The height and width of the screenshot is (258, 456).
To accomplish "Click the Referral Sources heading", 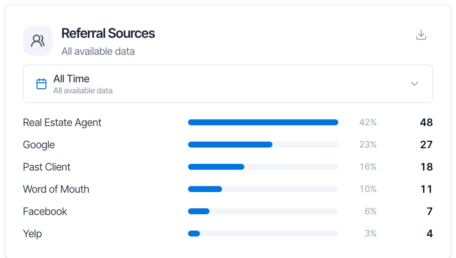I will coord(108,33).
